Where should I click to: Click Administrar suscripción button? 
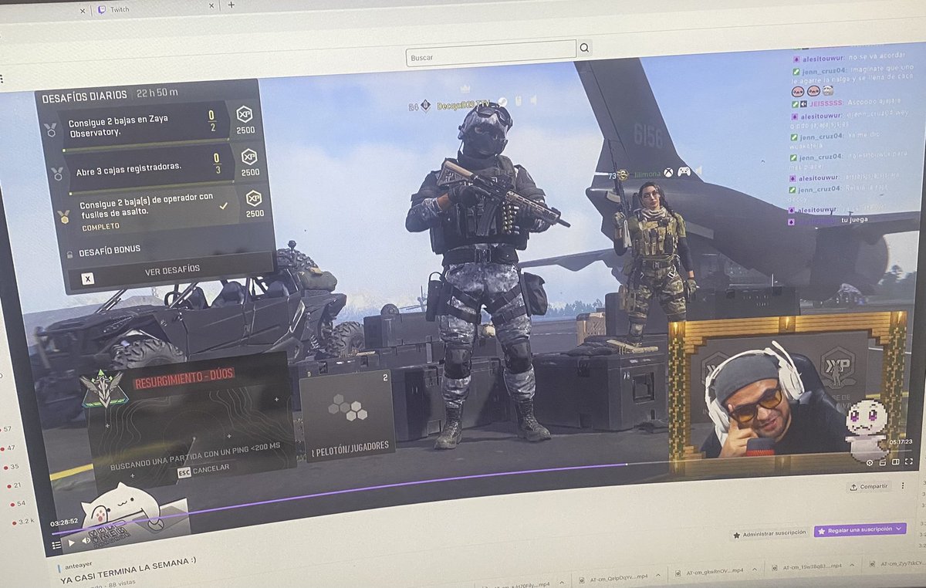tap(769, 533)
